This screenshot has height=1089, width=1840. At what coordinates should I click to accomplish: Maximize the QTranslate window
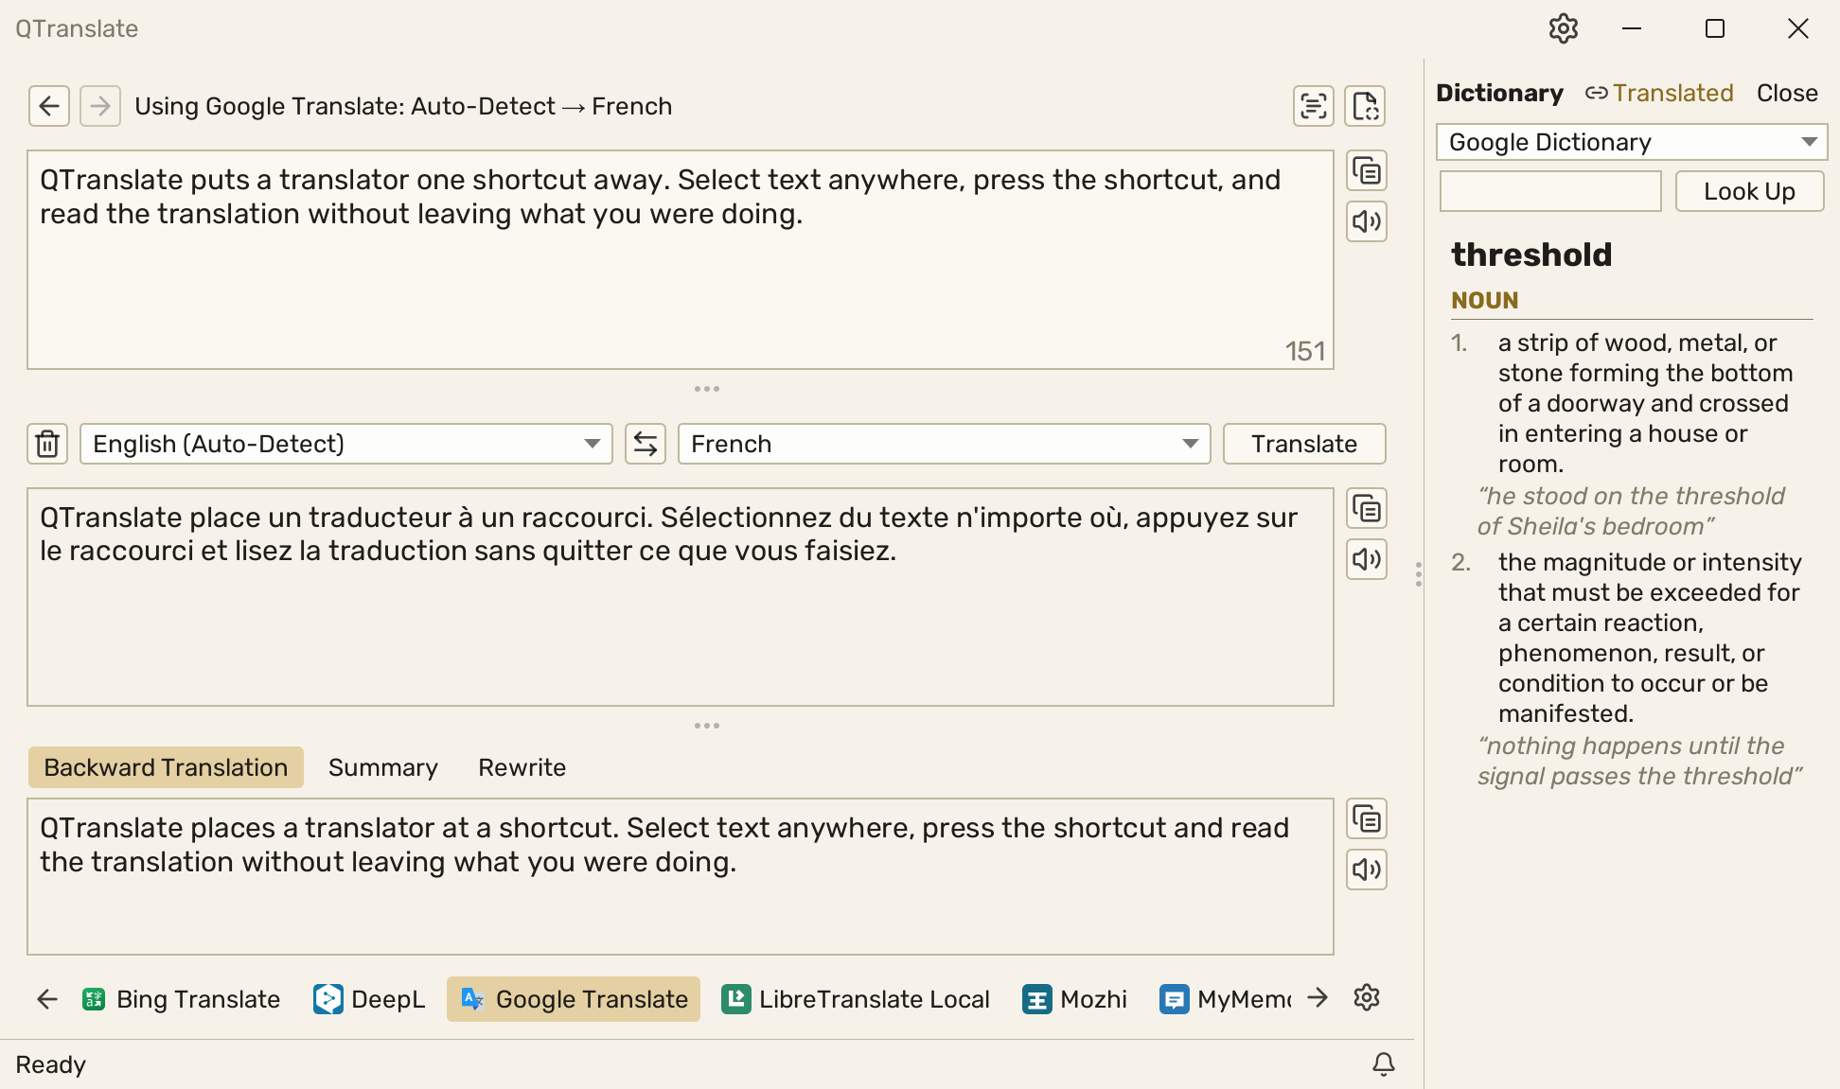point(1715,28)
